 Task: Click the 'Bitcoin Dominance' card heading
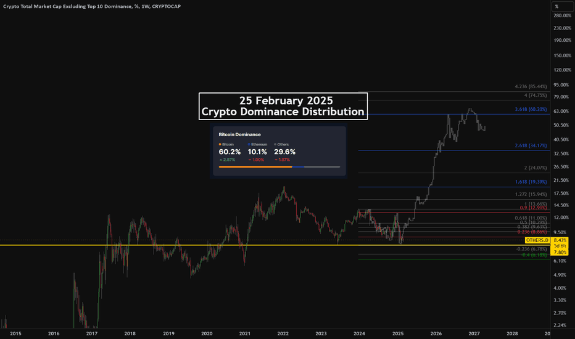[239, 134]
